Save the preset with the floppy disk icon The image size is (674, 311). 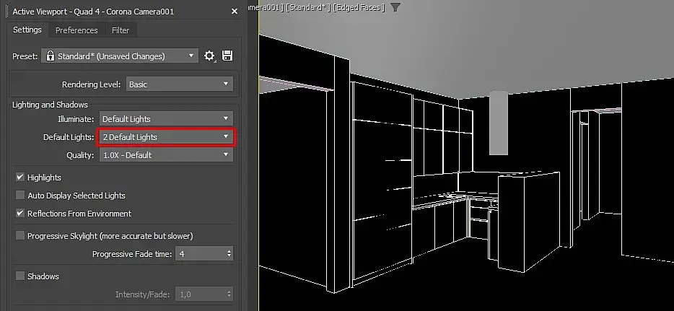[227, 56]
